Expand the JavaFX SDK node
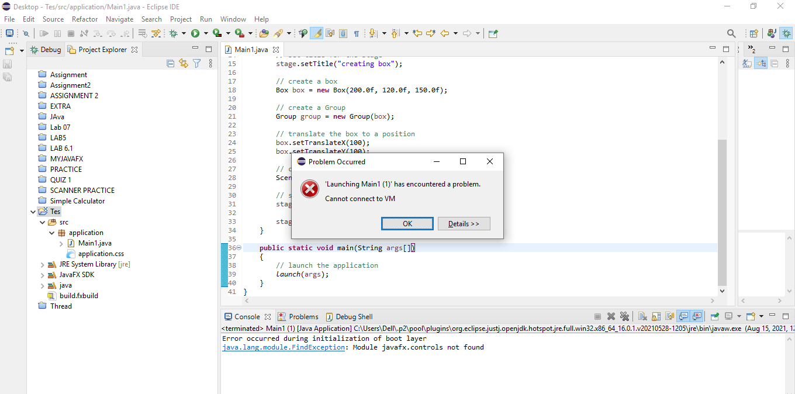The width and height of the screenshot is (795, 394). click(43, 275)
